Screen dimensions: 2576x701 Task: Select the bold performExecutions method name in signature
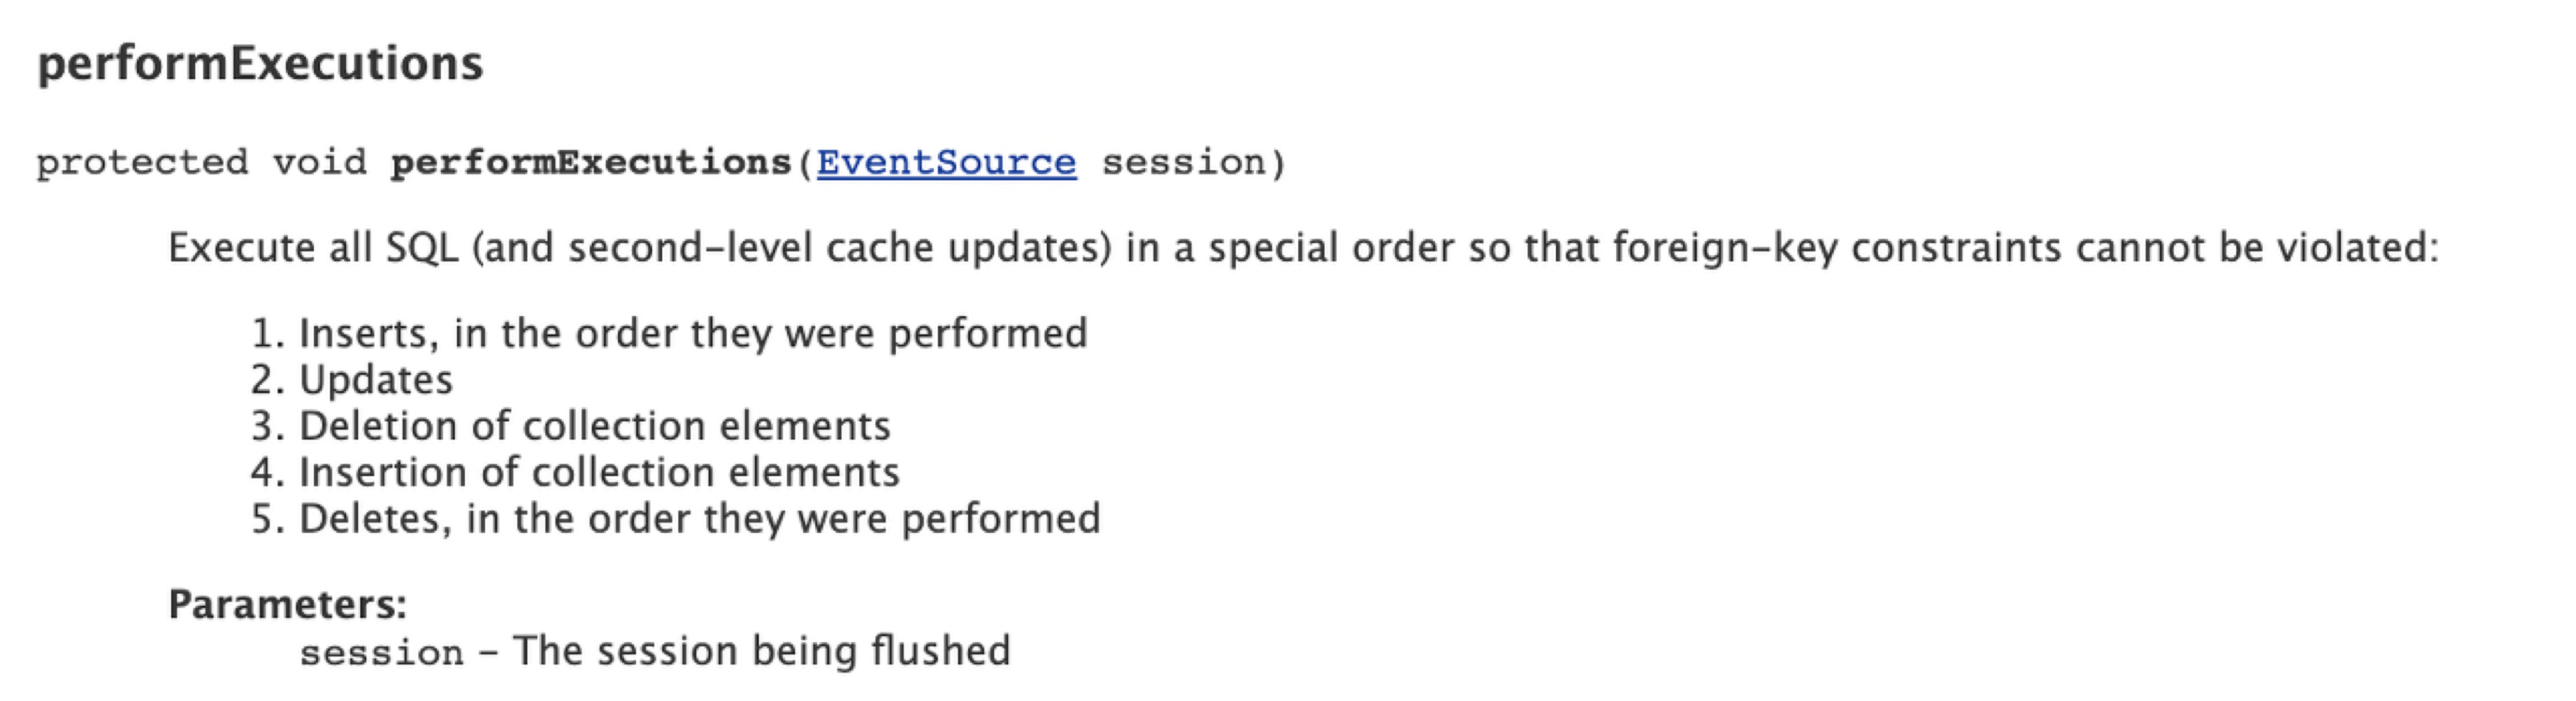pyautogui.click(x=591, y=162)
